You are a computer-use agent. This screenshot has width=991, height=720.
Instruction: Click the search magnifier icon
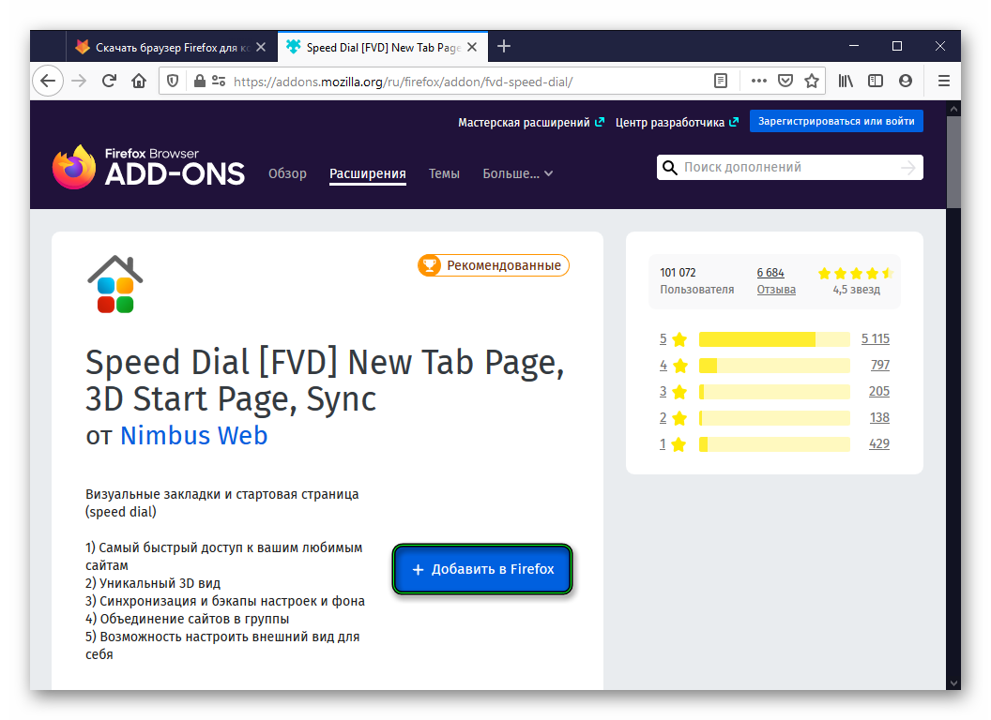click(669, 168)
